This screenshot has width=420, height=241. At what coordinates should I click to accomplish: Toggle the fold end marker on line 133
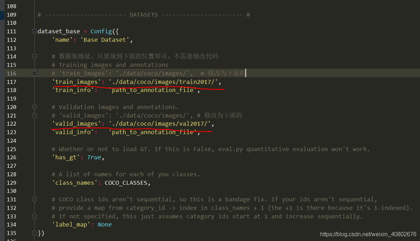(34, 216)
